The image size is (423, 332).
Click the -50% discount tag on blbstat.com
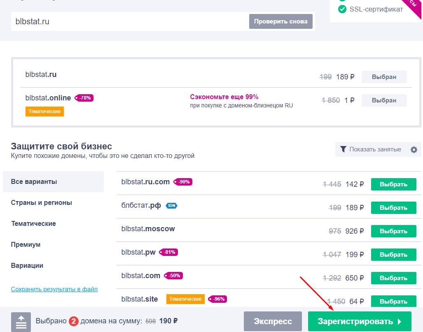[174, 276]
